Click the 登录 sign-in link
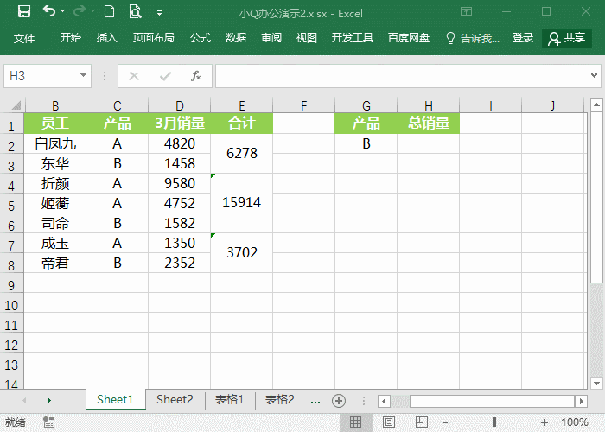The image size is (605, 432). pyautogui.click(x=523, y=37)
